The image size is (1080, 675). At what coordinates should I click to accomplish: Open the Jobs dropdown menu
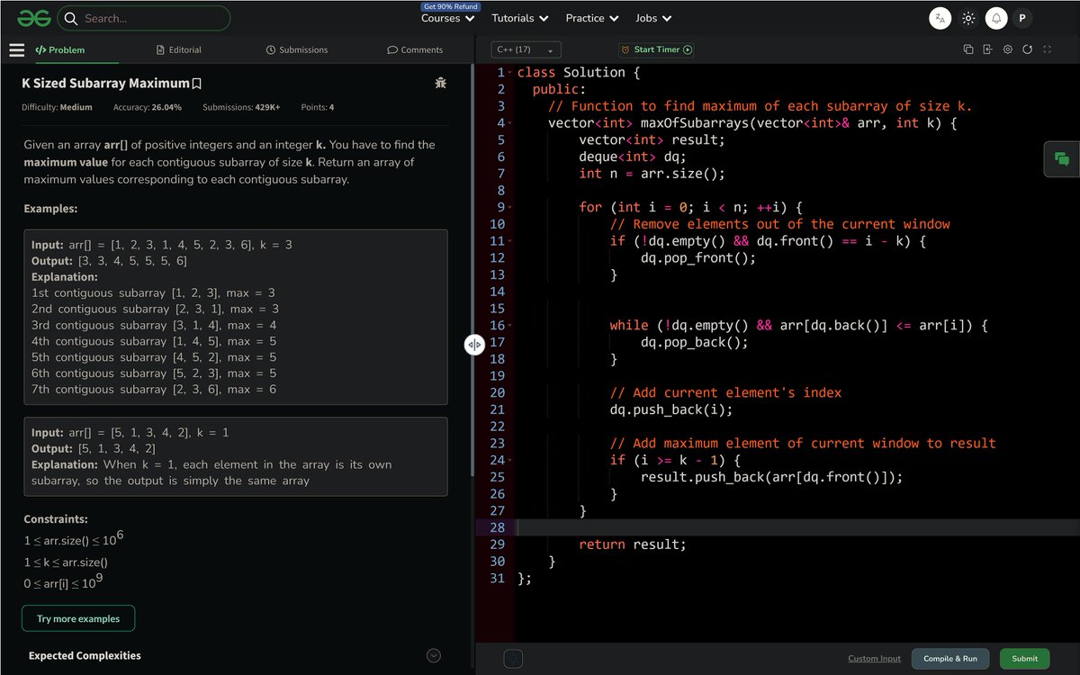point(652,18)
